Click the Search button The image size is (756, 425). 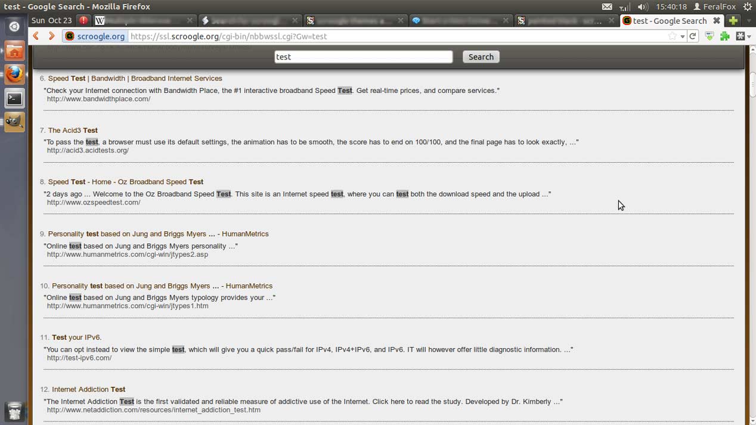(x=481, y=57)
